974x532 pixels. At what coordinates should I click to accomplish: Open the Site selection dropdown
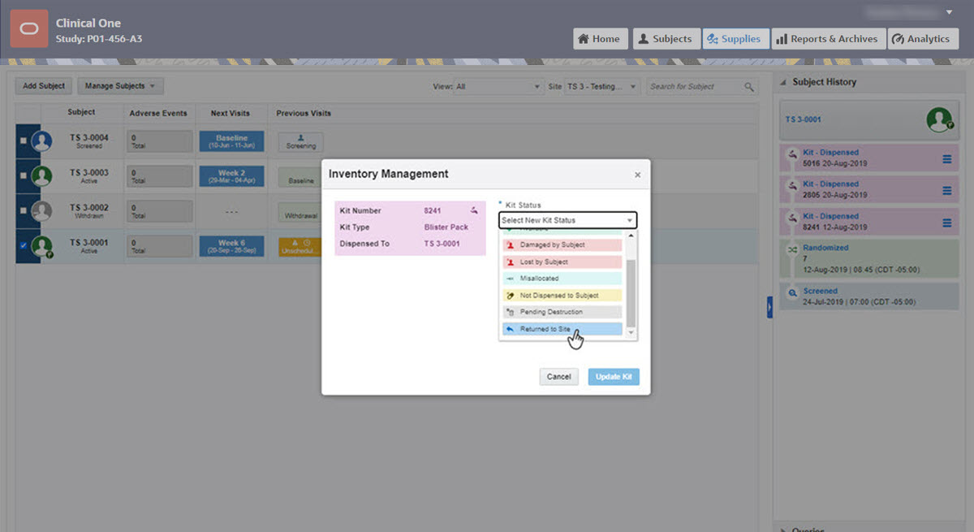[602, 86]
